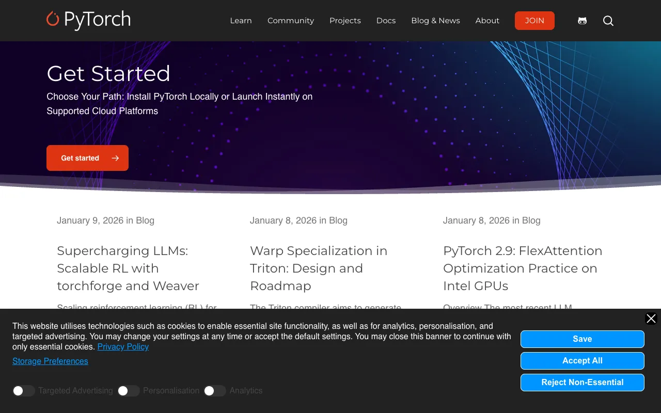The height and width of the screenshot is (413, 661).
Task: Open search with the magnifying glass icon
Action: tap(608, 21)
